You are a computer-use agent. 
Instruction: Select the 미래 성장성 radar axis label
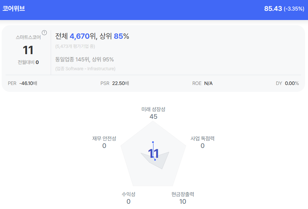(x=153, y=109)
